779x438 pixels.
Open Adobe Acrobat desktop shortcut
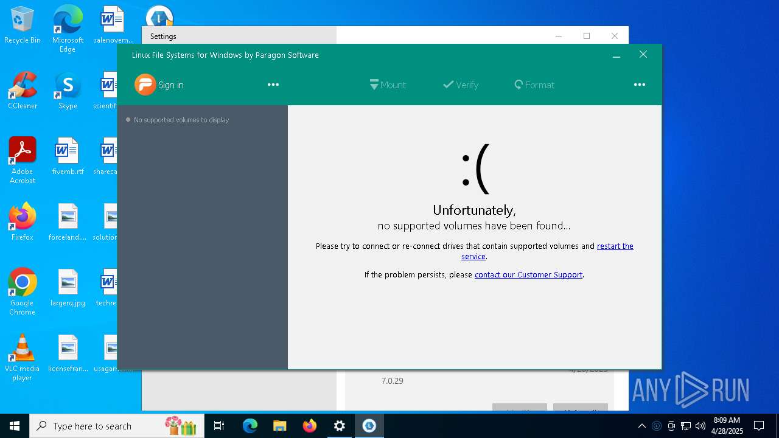click(x=23, y=160)
